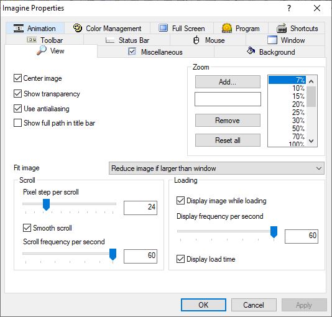
Task: Select the 20% zoom entry
Action: (x=287, y=104)
